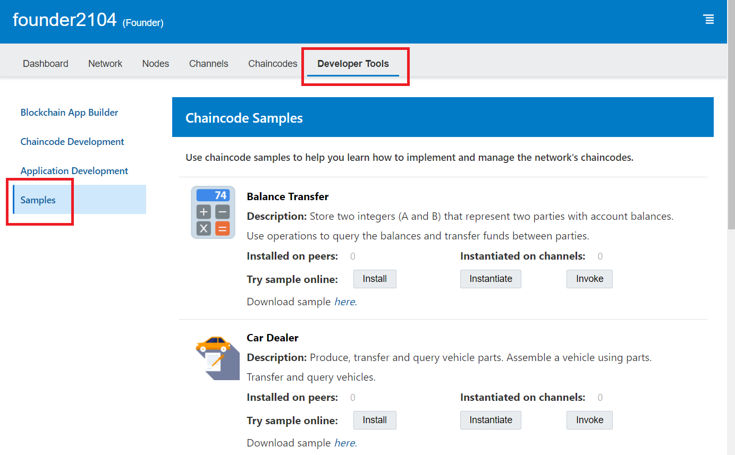Screen dimensions: 735x455
Task: Select the Chaincodes tab
Action: click(273, 64)
